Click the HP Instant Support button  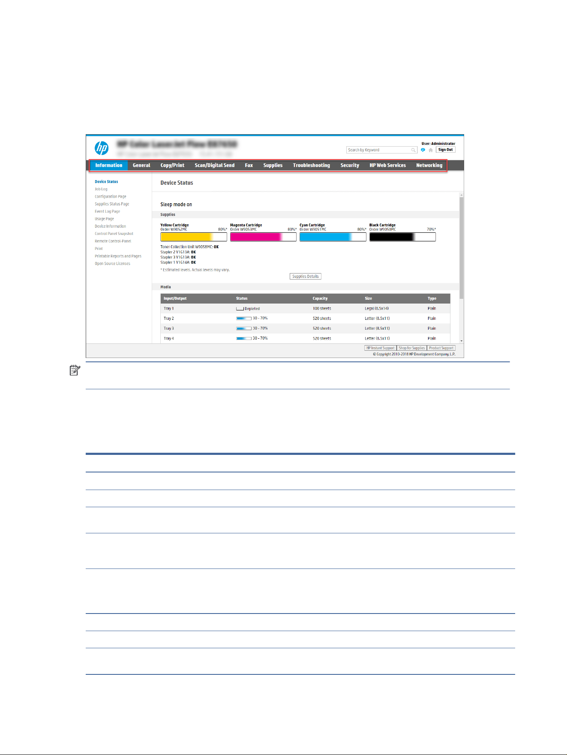coord(380,348)
